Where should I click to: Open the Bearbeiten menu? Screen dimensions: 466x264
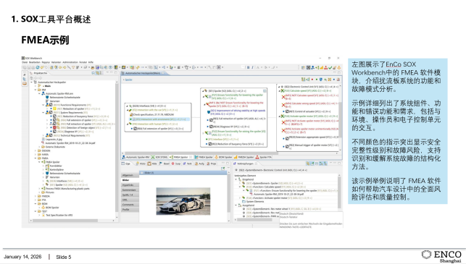coord(35,62)
